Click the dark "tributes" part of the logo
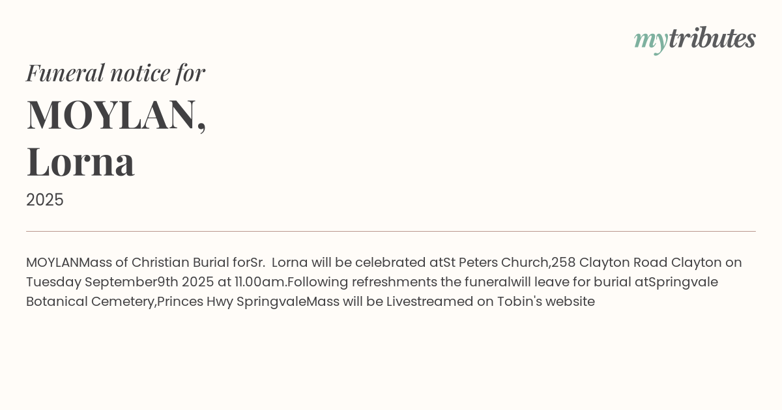 (712, 38)
